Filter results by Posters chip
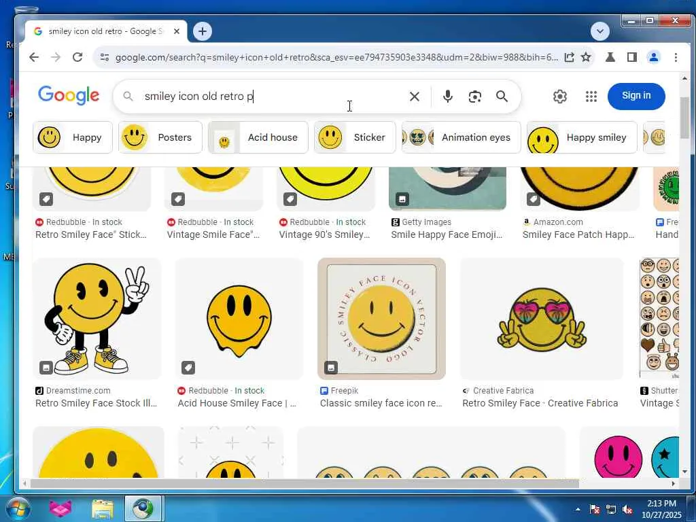The image size is (696, 522). pos(160,137)
